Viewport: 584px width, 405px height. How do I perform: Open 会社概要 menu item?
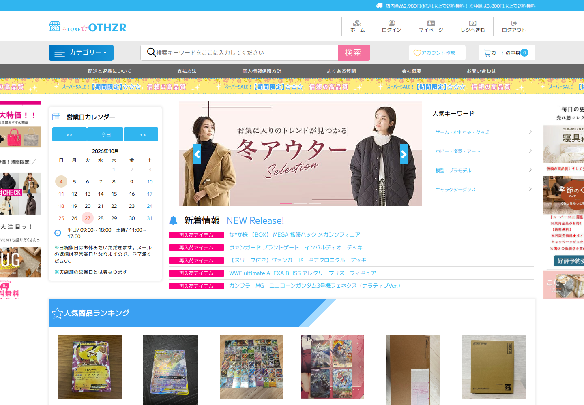click(412, 71)
